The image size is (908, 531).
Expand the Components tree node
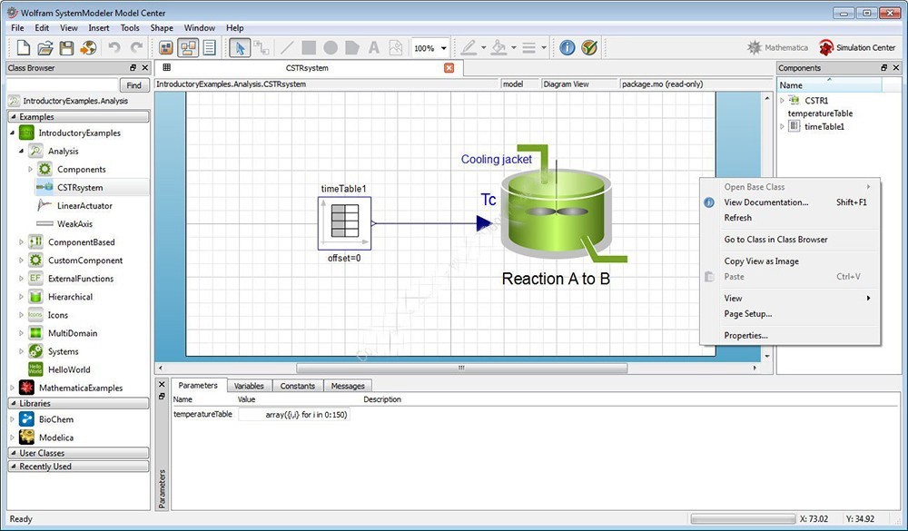(31, 170)
